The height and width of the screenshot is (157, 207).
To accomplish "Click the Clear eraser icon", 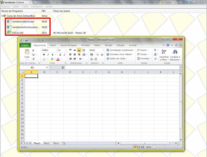I will click(x=155, y=58).
